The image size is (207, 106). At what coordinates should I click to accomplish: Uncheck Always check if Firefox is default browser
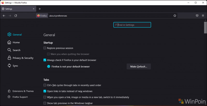[x=45, y=60]
